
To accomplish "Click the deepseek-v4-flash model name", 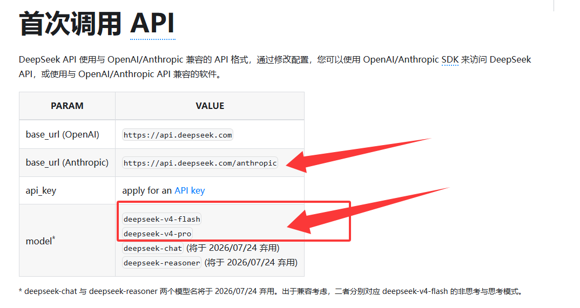I will tap(161, 219).
